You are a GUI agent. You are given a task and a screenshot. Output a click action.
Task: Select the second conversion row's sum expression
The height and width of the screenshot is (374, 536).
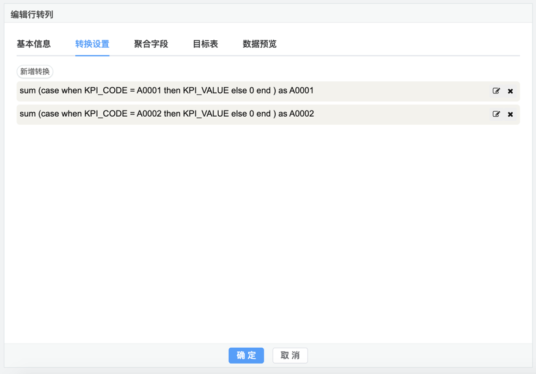(166, 114)
